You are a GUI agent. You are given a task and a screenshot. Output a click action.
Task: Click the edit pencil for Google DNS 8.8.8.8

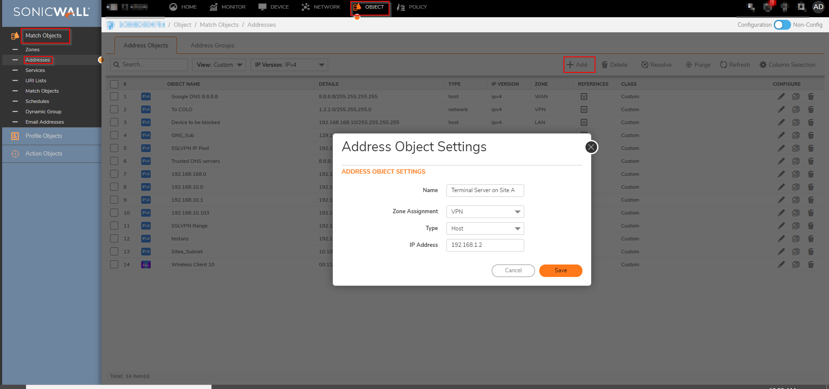(781, 96)
